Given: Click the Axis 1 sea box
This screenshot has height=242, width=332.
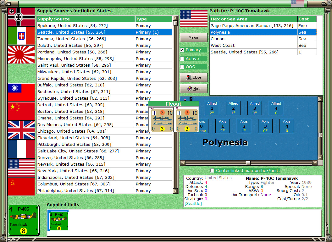Looking at the screenshot, I should (x=223, y=126).
